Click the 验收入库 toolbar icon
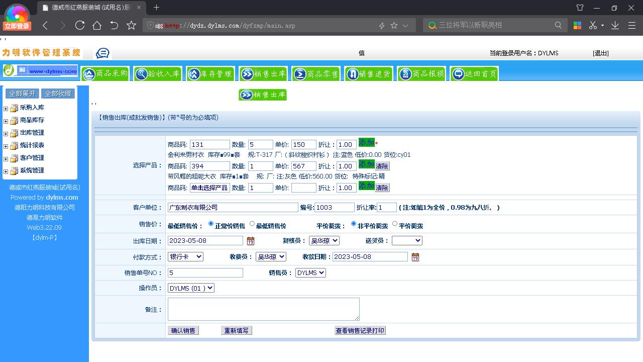Image resolution: width=643 pixels, height=362 pixels. pyautogui.click(x=157, y=73)
